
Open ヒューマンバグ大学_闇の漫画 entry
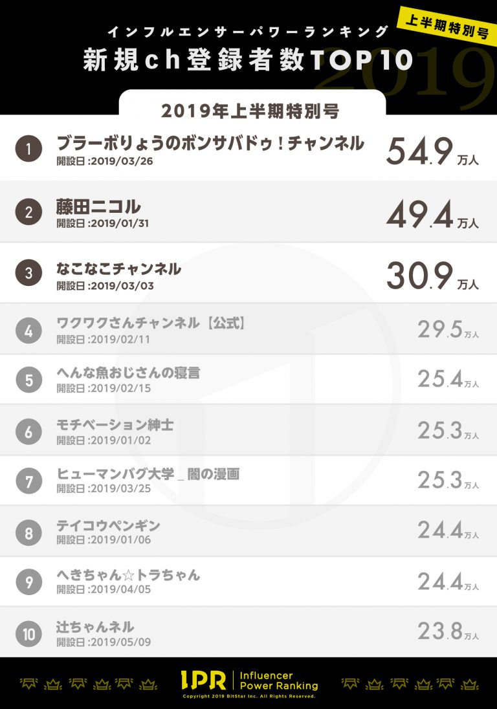(x=148, y=474)
